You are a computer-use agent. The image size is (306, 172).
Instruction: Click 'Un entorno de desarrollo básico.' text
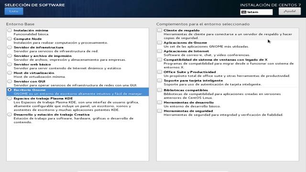point(192,106)
